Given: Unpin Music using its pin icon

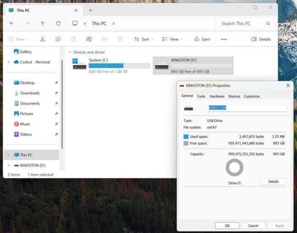Looking at the screenshot, I should 56,124.
